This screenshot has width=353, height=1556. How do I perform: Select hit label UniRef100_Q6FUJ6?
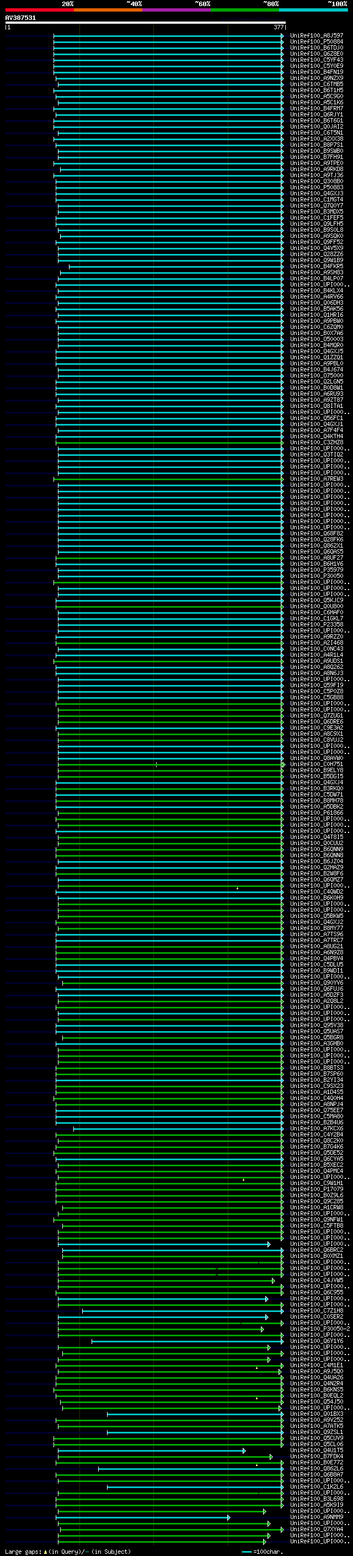coord(317,989)
